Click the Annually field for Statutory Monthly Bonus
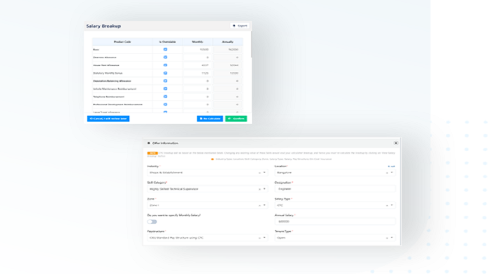Viewport: 488px width, 274px height. pyautogui.click(x=228, y=73)
